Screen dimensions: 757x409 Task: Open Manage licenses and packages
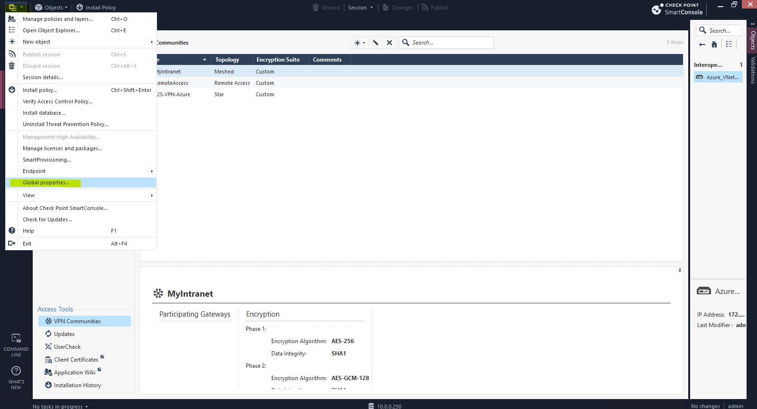[x=81, y=148]
